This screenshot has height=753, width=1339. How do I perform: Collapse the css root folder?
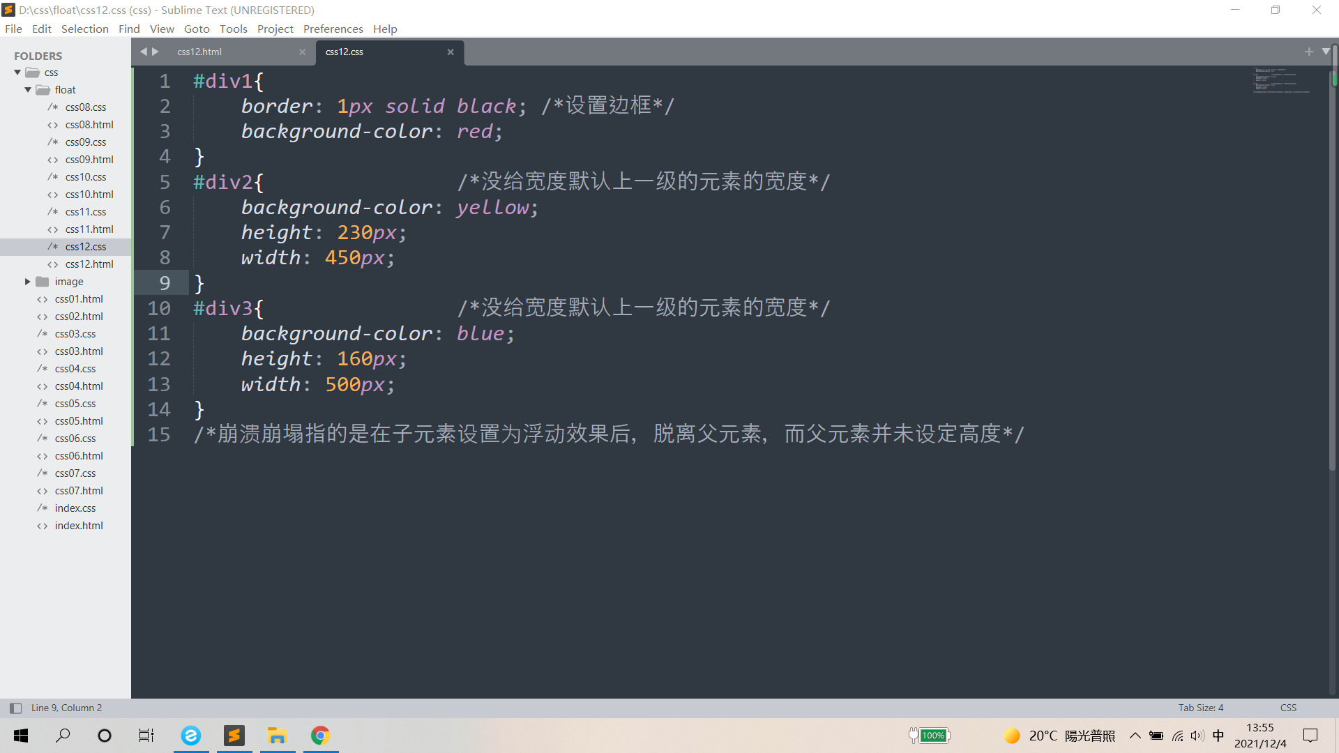17,73
